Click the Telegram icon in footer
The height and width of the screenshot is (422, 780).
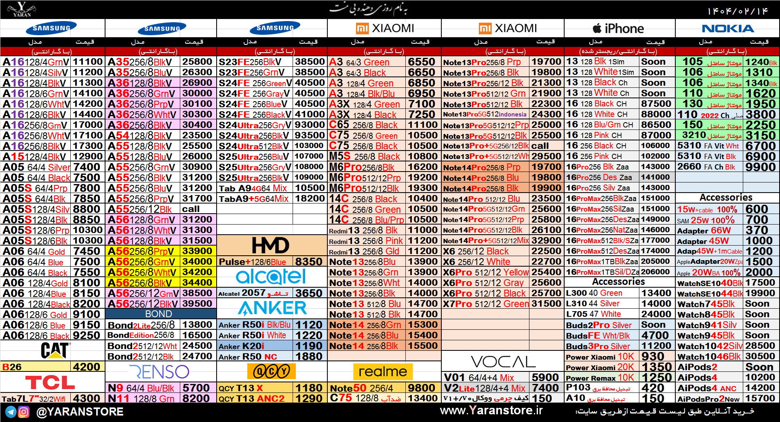(x=11, y=412)
